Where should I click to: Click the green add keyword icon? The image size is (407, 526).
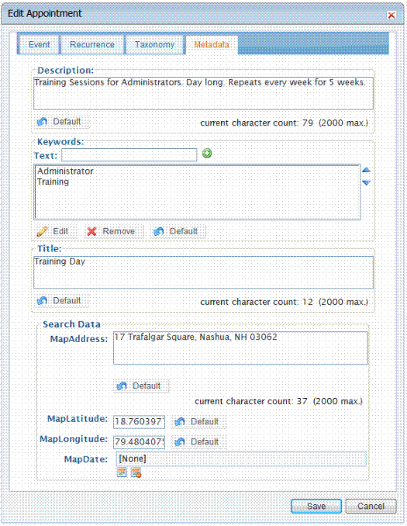[x=207, y=154]
